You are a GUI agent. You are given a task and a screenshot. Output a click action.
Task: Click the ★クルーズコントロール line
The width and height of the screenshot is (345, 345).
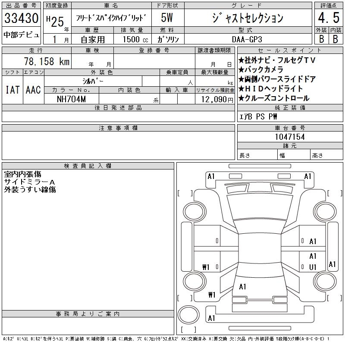(274, 98)
